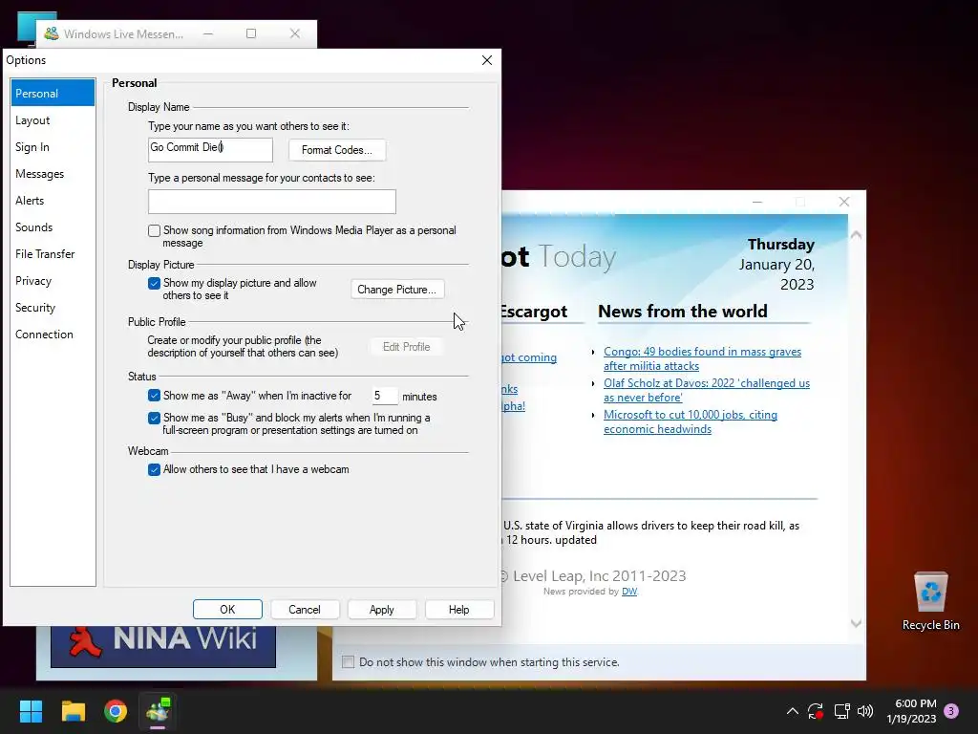Toggle the Away when inactive checkbox
Viewport: 978px width, 734px height.
(x=154, y=396)
